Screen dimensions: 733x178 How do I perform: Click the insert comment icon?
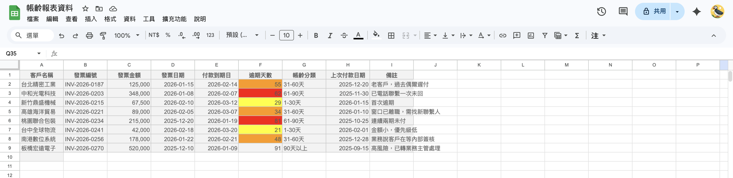coord(516,36)
